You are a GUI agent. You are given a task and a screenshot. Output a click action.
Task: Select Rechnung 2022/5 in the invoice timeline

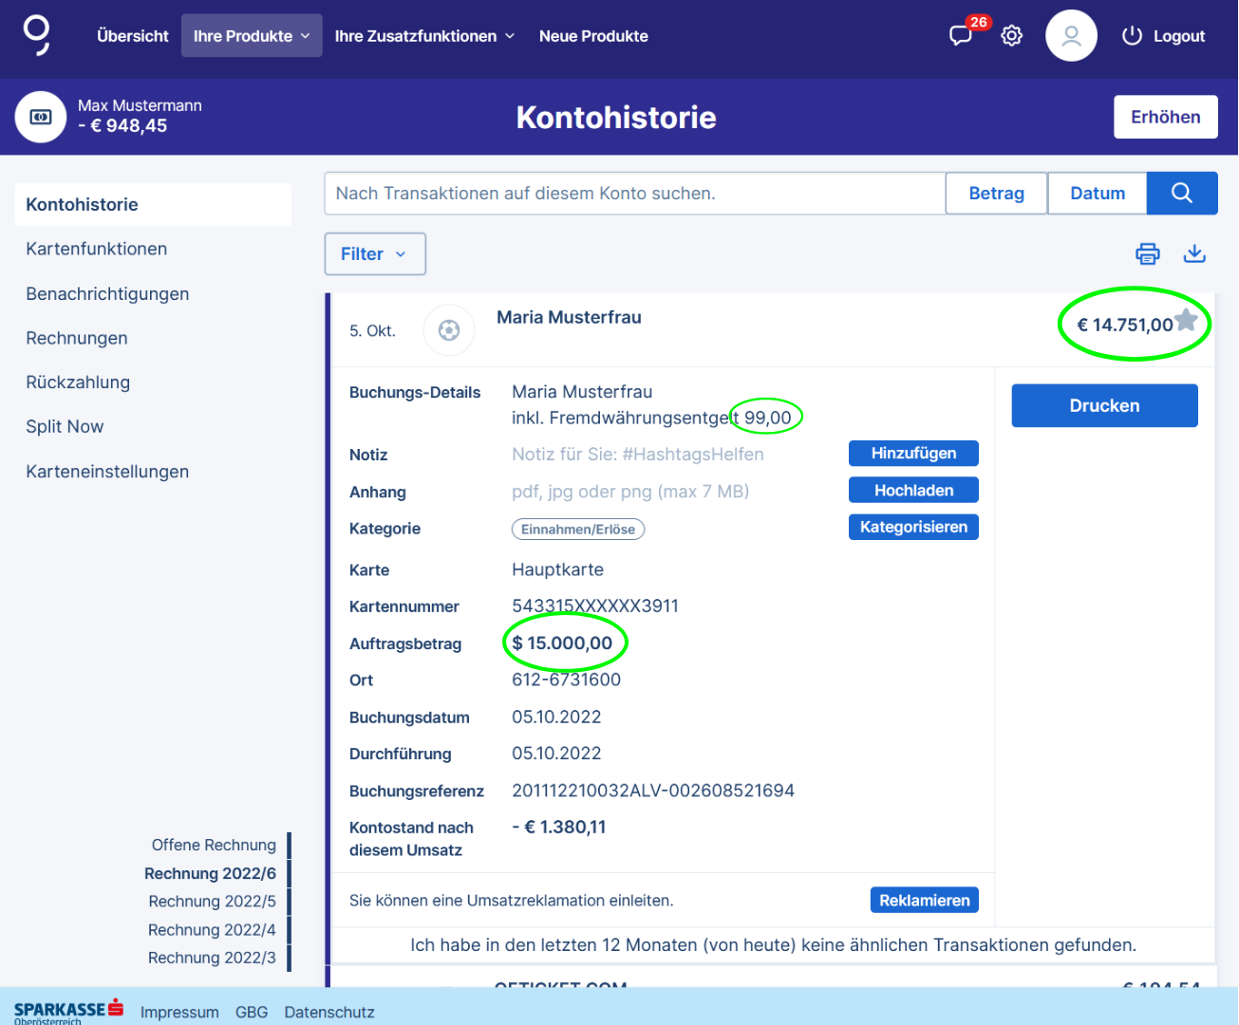coord(212,902)
